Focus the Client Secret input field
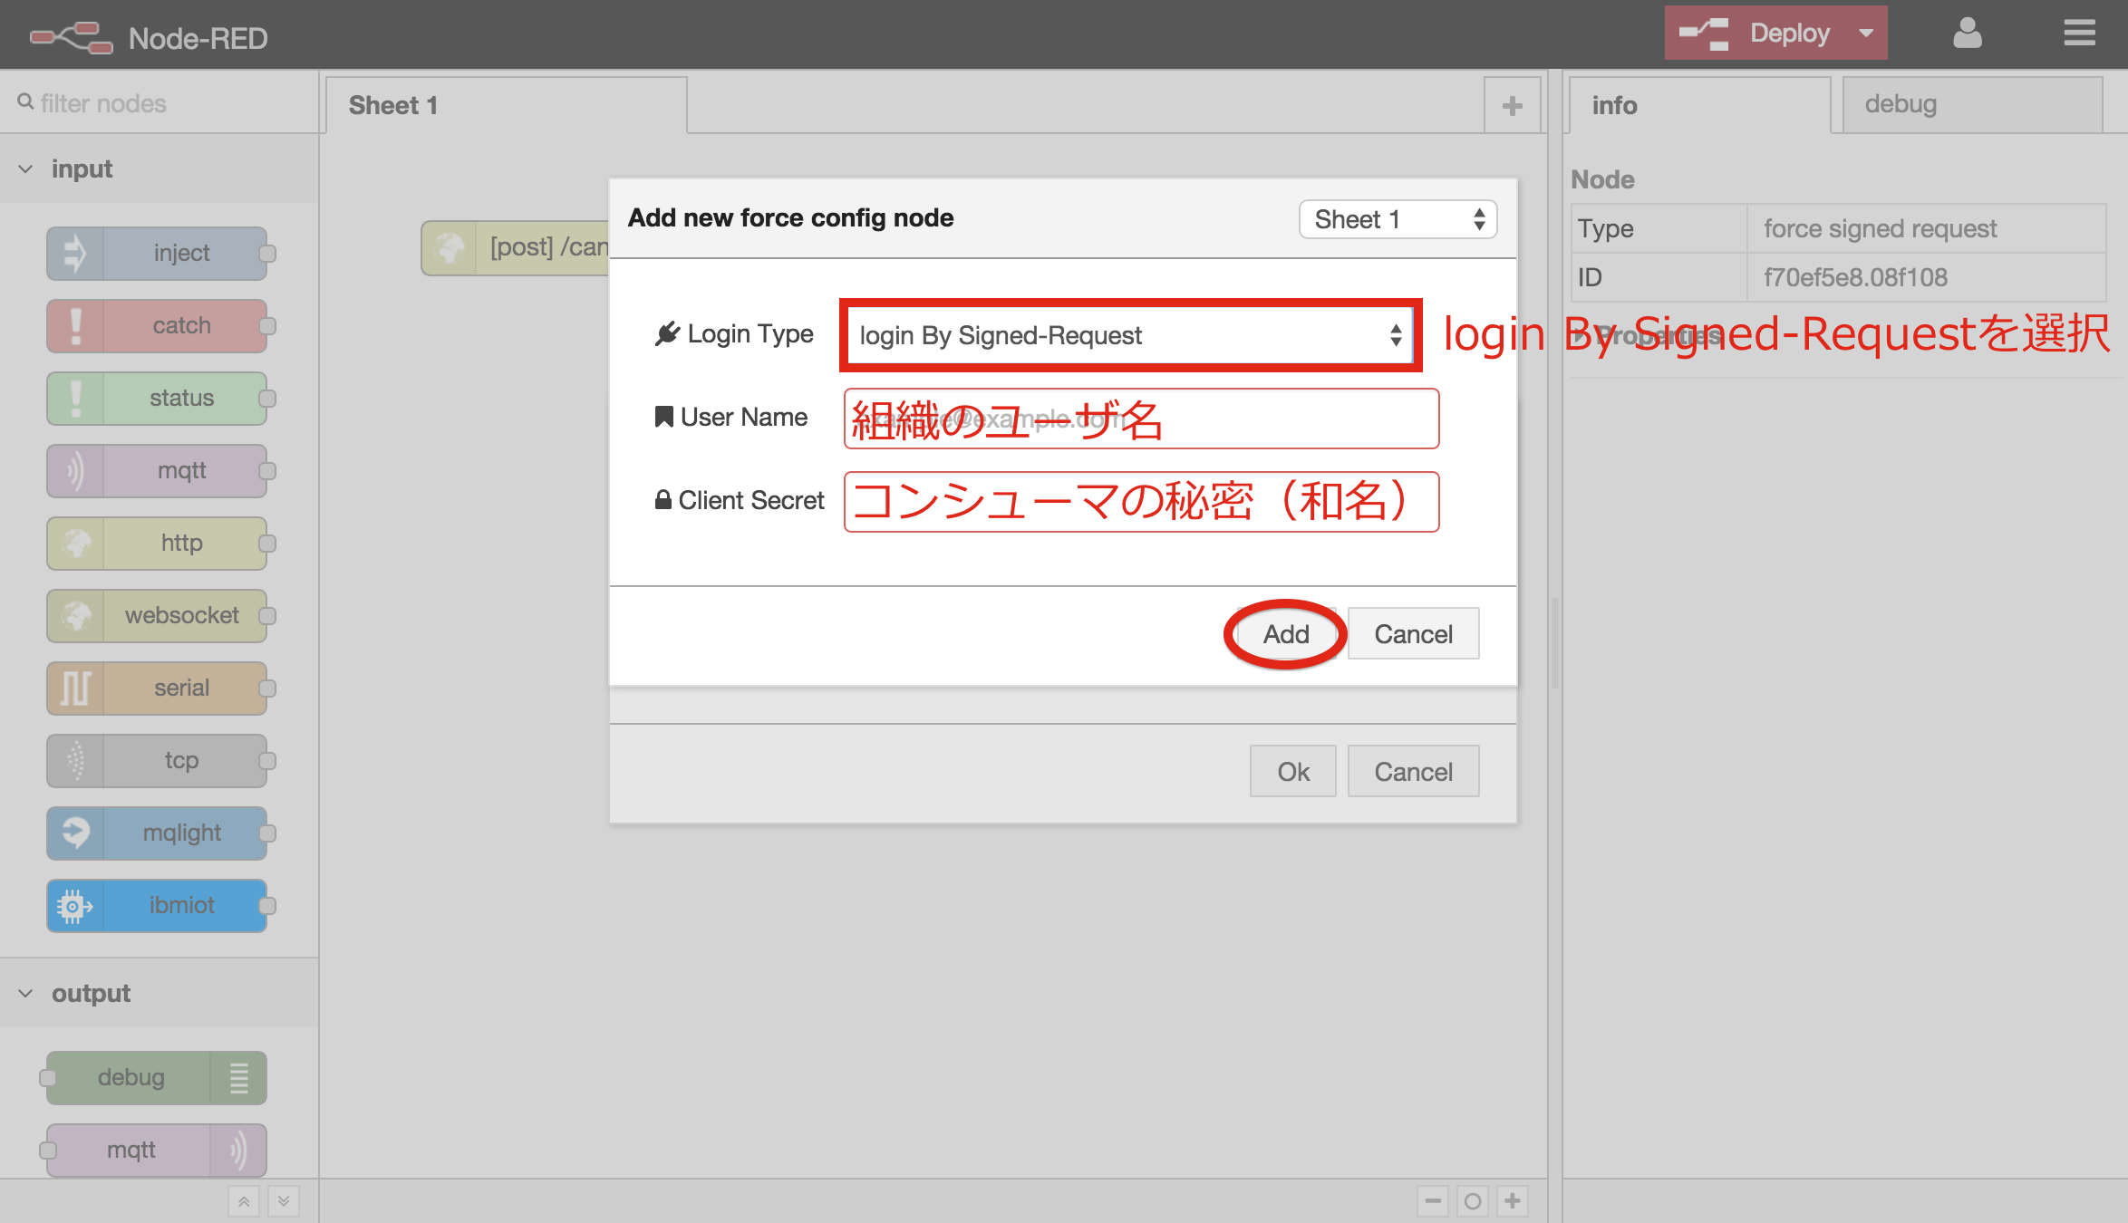This screenshot has width=2128, height=1223. [1141, 502]
